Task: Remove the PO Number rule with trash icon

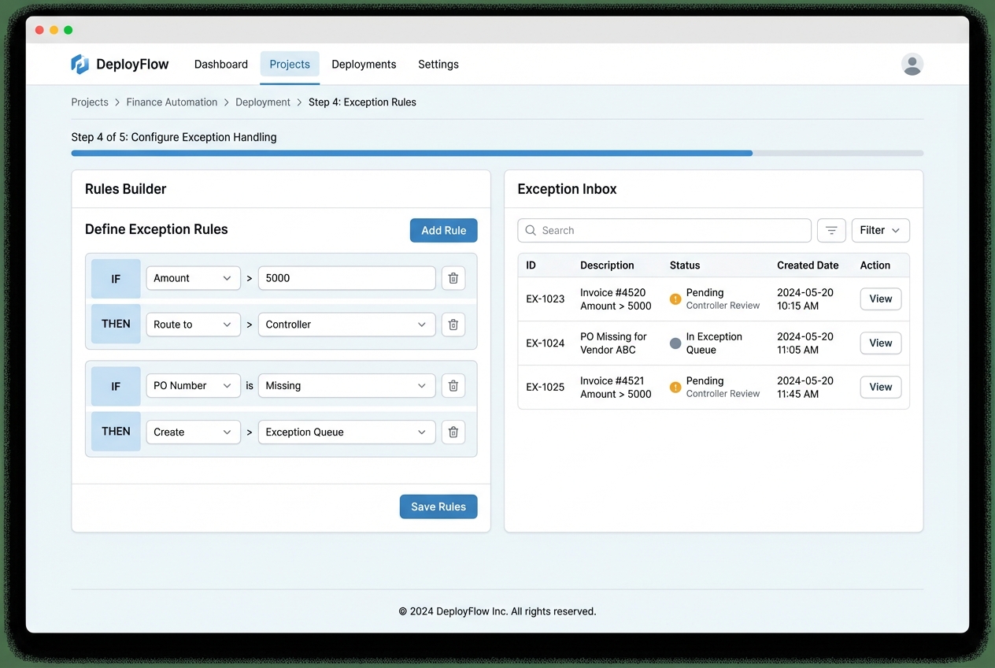Action: pyautogui.click(x=453, y=385)
